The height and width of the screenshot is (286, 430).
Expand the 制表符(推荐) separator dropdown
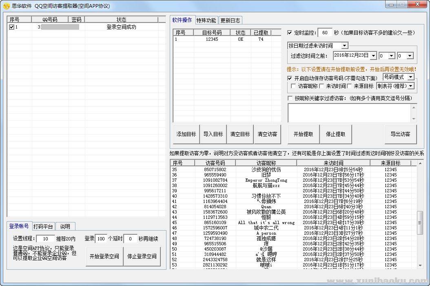[410, 86]
